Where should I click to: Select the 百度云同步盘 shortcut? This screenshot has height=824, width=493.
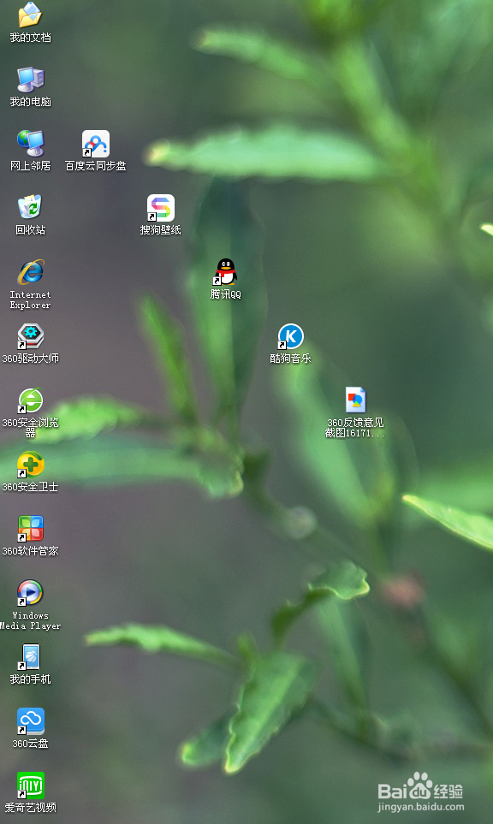96,144
